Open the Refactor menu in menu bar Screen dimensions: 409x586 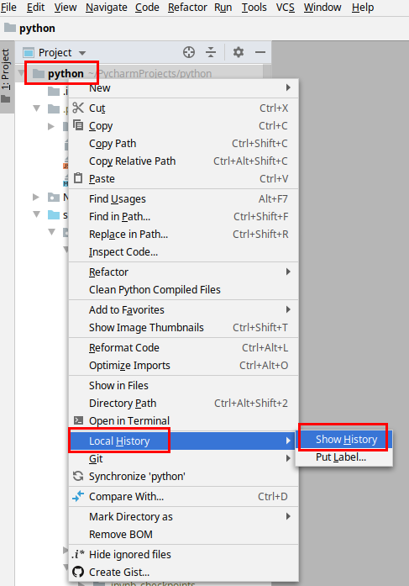tap(187, 8)
